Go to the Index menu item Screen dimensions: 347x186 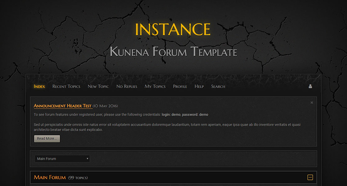click(39, 87)
